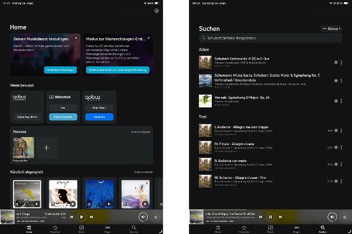Open more options for 'IV. Finale - Allegro vivace'

click(x=341, y=147)
